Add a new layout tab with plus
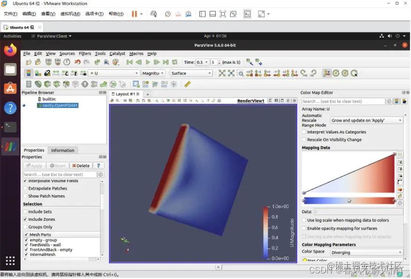This screenshot has width=411, height=279. tap(148, 94)
